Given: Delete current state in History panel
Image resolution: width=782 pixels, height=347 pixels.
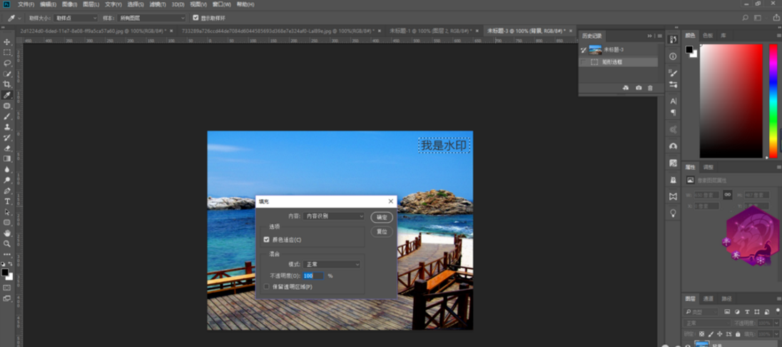Looking at the screenshot, I should [x=650, y=88].
